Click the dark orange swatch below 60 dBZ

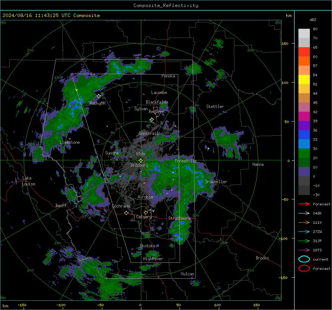[304, 61]
